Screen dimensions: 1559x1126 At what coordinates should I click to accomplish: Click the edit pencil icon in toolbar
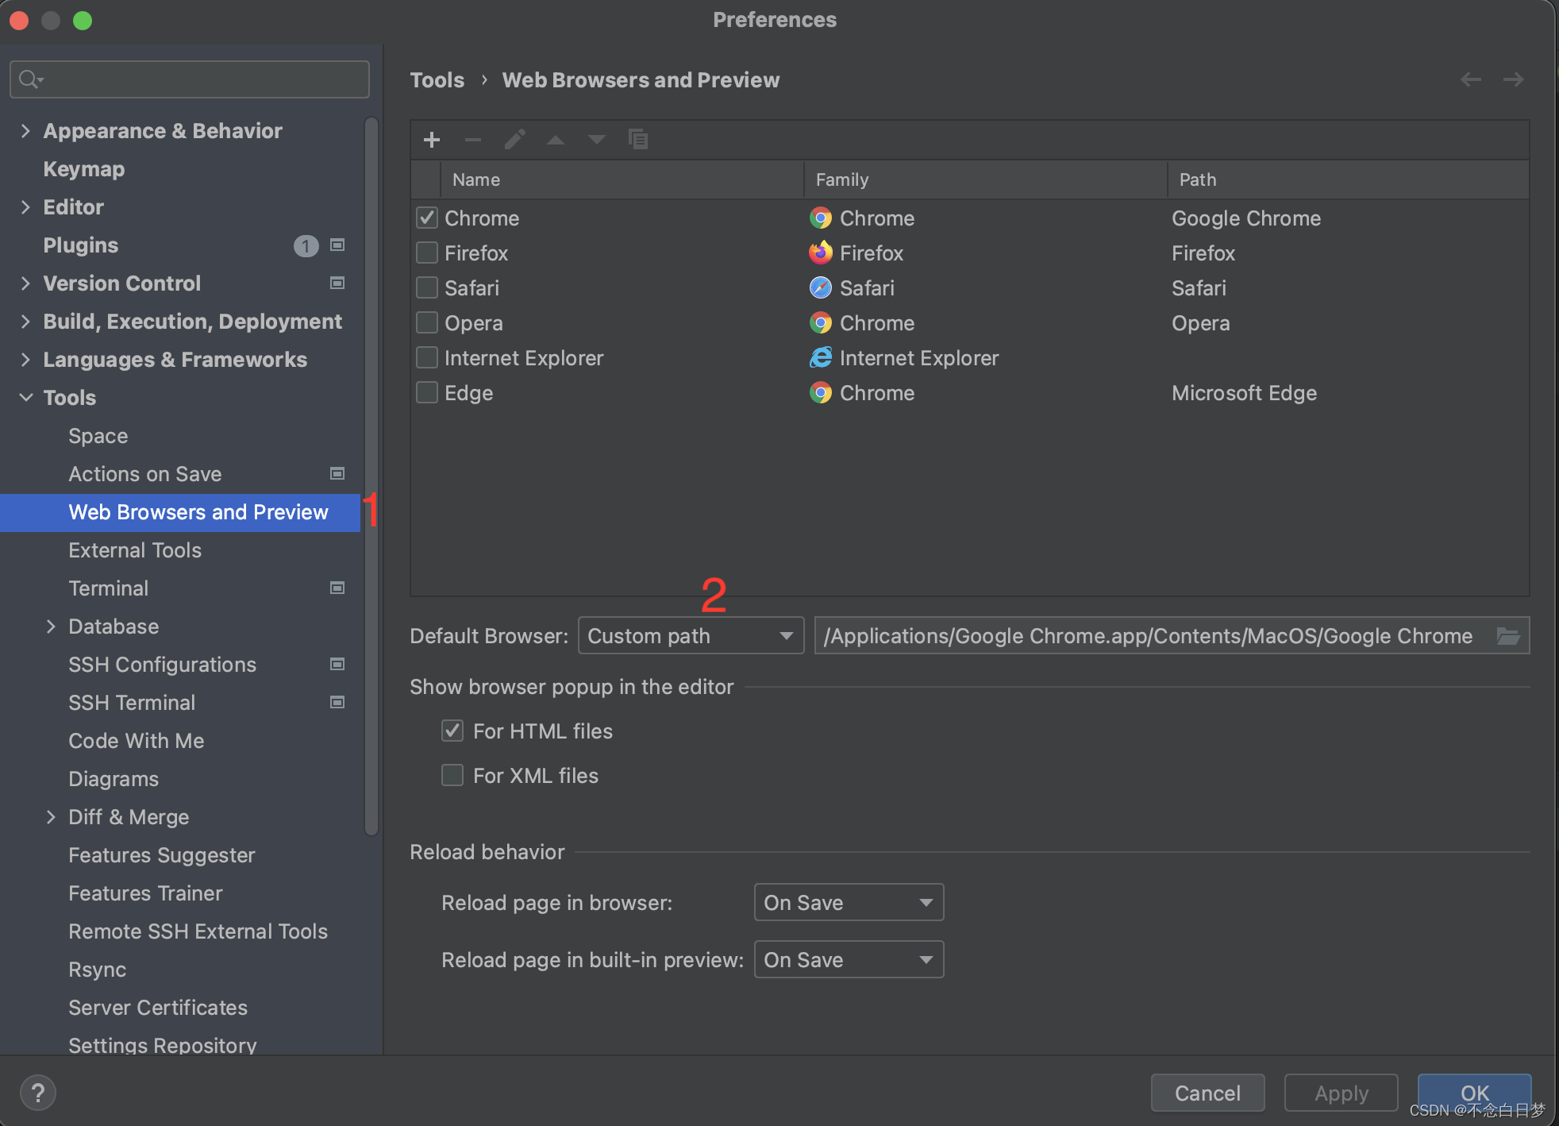(x=514, y=140)
